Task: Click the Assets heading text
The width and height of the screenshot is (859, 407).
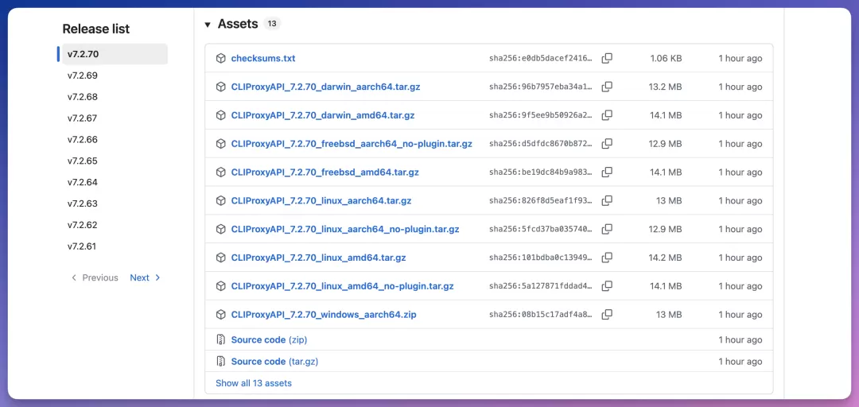Action: pos(238,24)
